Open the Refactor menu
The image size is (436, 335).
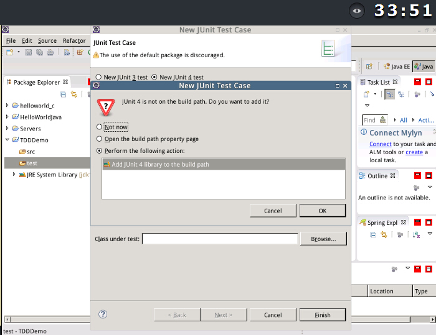(x=74, y=41)
